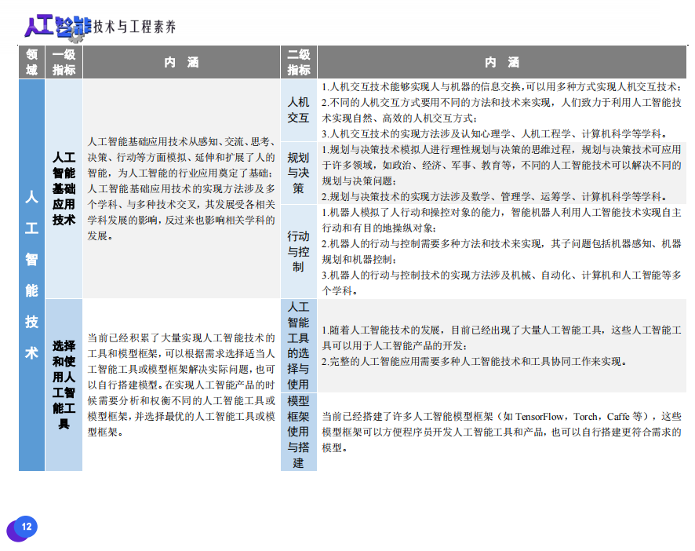Image resolution: width=695 pixels, height=551 pixels.
Task: Click the gear icon in the logo
Action: pyautogui.click(x=75, y=35)
